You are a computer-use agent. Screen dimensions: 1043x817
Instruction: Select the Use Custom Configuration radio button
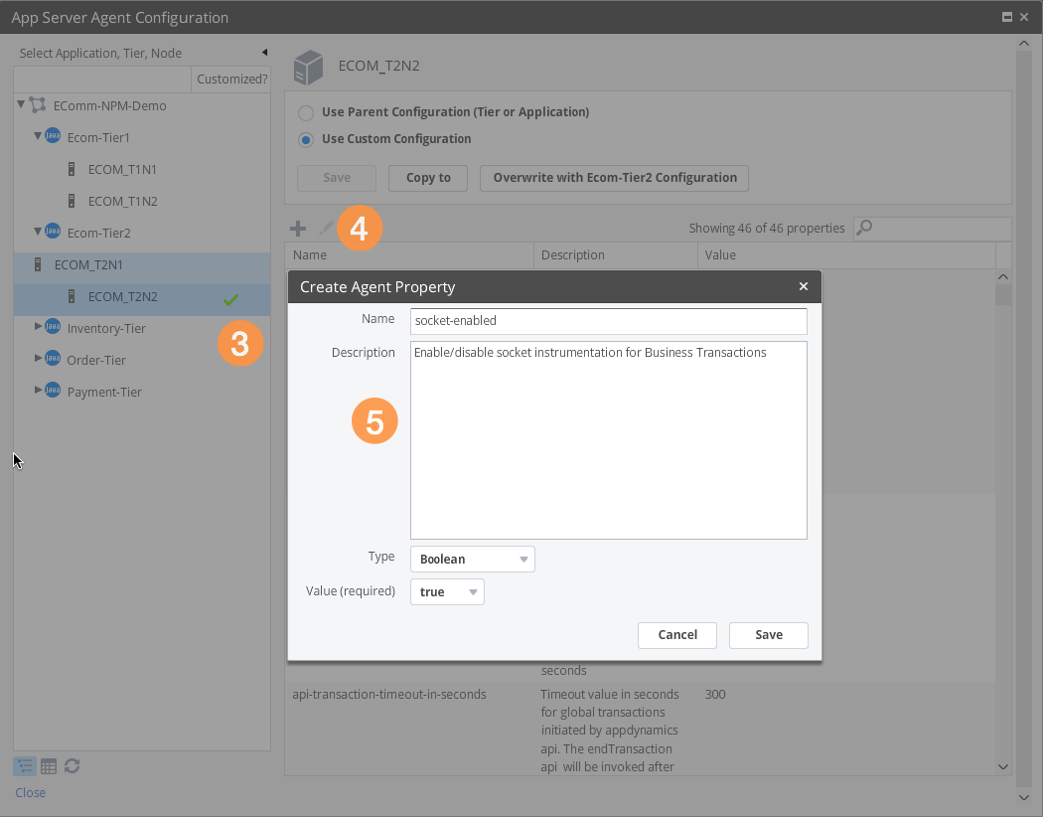306,138
